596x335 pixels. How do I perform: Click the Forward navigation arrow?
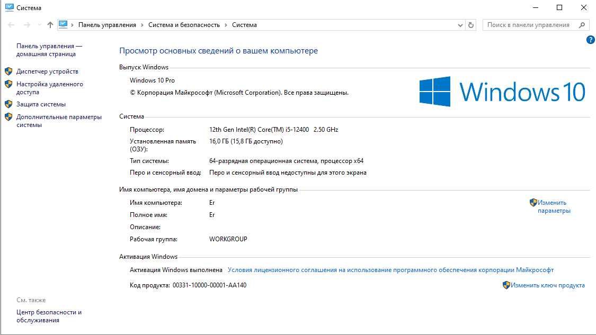(26, 25)
